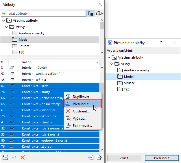Click the import attributes icon
This screenshot has height=163, width=181.
click(x=91, y=157)
